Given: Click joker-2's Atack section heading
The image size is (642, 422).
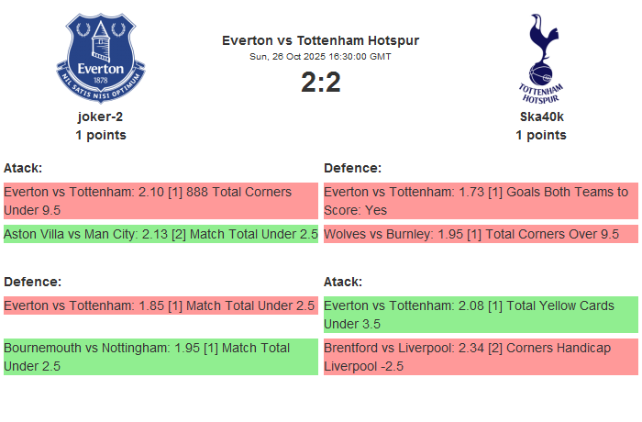Looking at the screenshot, I should click(x=24, y=168).
